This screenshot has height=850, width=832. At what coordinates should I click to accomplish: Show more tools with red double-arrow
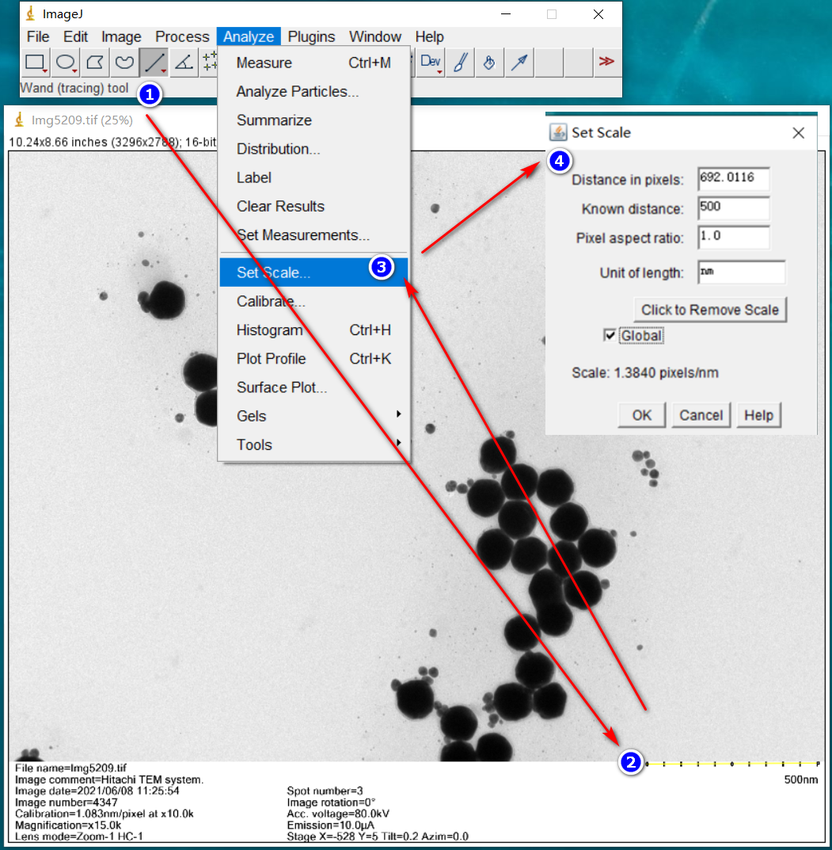coord(606,63)
